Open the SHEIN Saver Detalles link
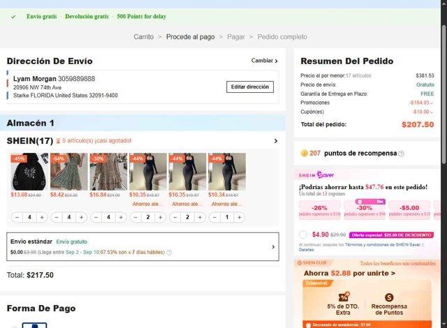447x328 pixels. [x=306, y=250]
